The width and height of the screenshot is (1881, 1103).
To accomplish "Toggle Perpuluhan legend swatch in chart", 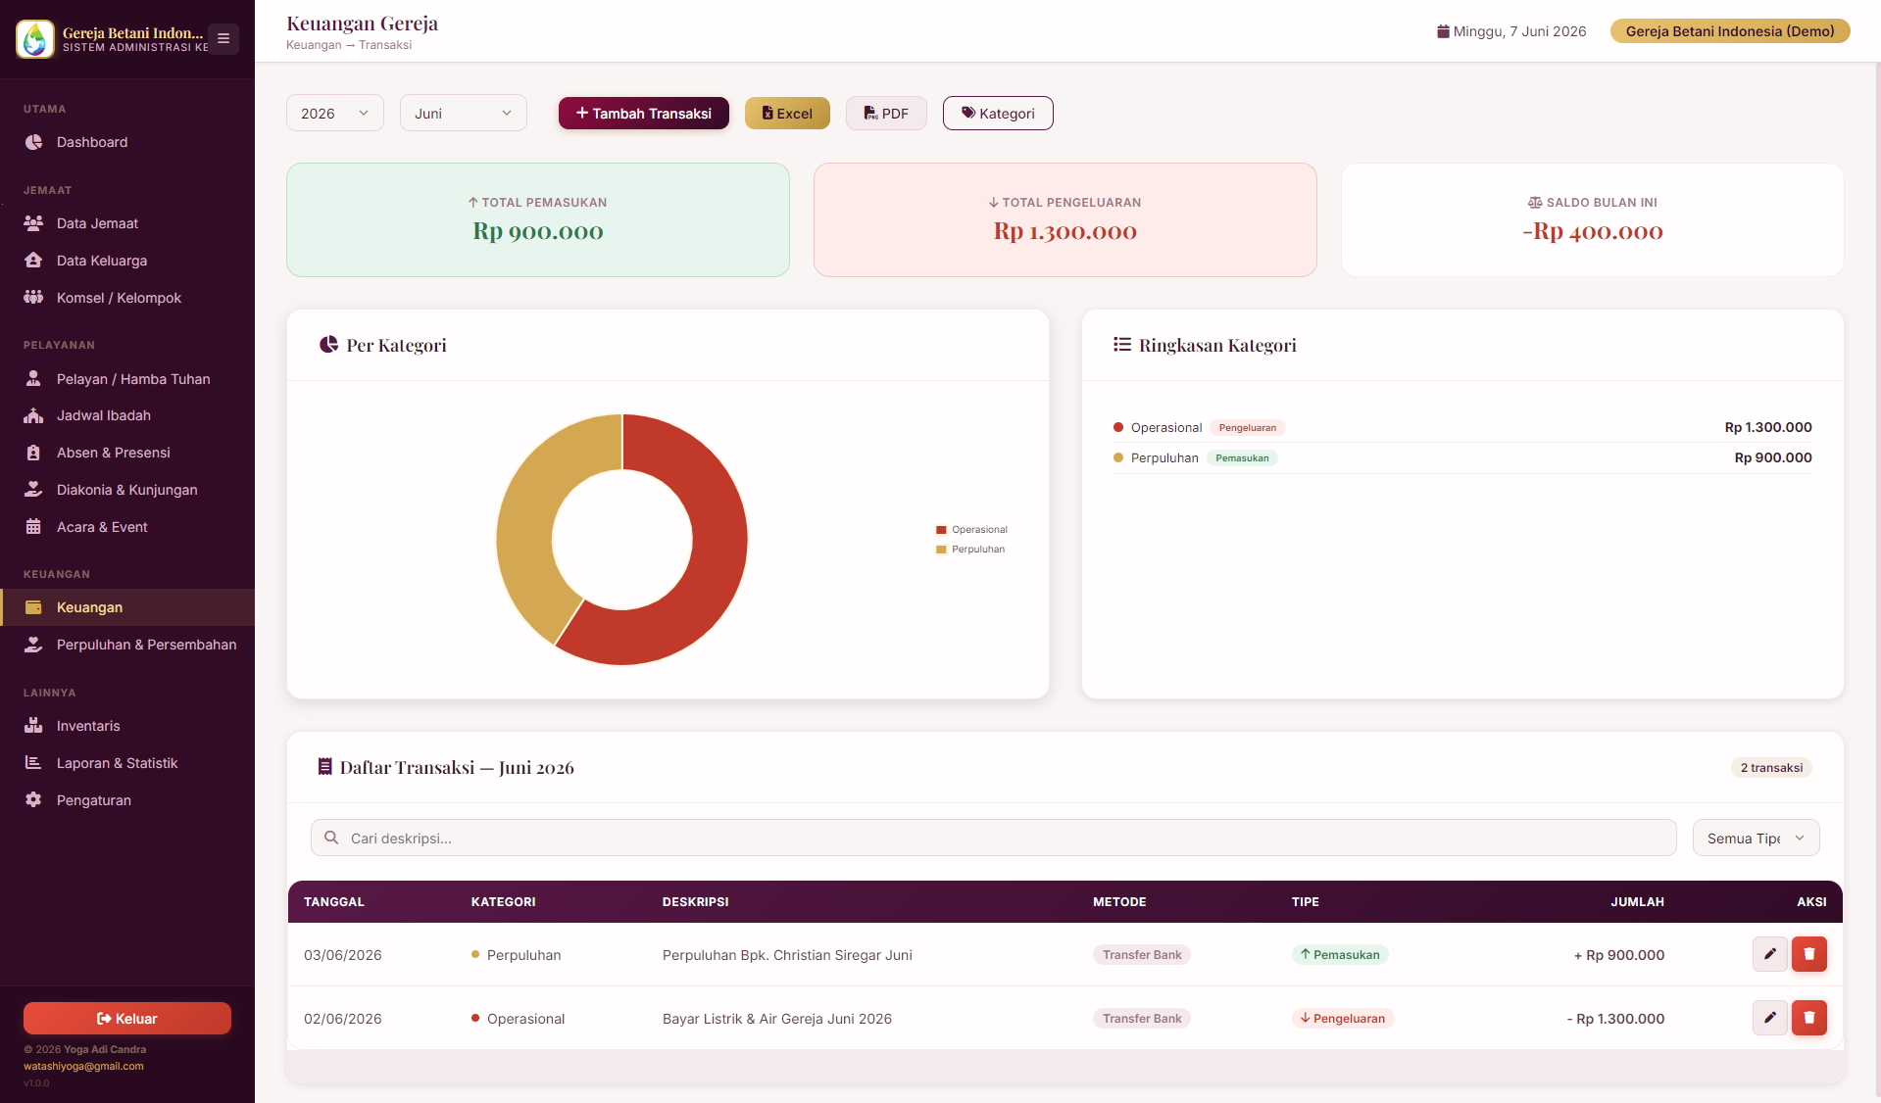I will click(x=941, y=550).
